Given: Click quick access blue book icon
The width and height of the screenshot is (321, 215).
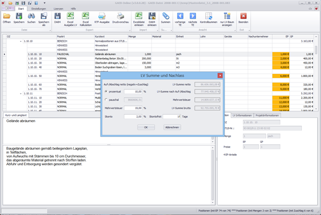Looking at the screenshot, I should click(36, 3).
